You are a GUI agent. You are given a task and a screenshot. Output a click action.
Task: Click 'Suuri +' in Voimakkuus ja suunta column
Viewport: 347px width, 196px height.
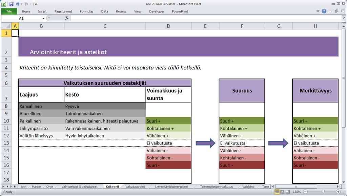pyautogui.click(x=168, y=121)
